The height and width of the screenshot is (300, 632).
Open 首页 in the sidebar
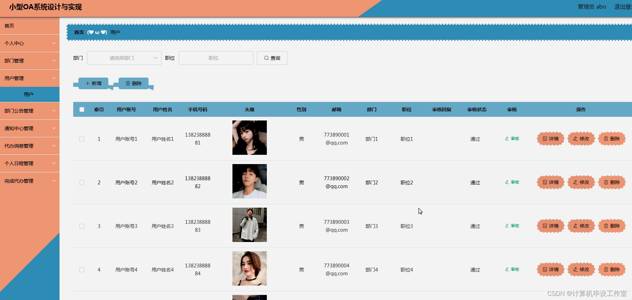(30, 26)
